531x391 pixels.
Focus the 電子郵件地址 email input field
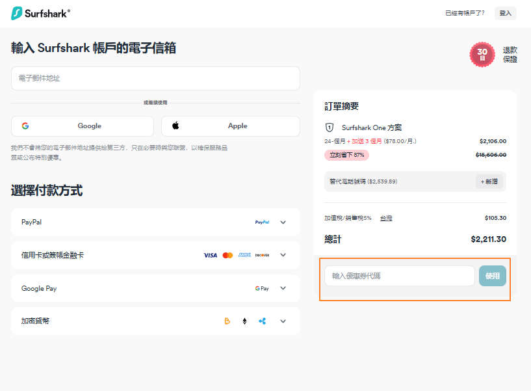click(x=155, y=78)
